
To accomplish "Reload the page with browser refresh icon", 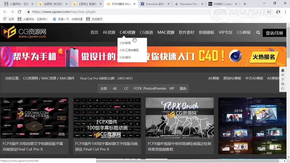I will [x=19, y=12].
